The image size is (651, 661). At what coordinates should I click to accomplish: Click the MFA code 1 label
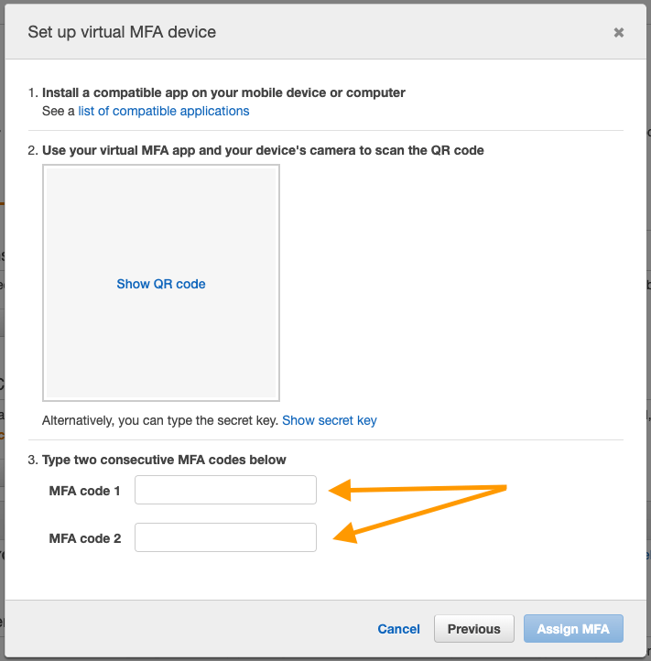pyautogui.click(x=85, y=491)
